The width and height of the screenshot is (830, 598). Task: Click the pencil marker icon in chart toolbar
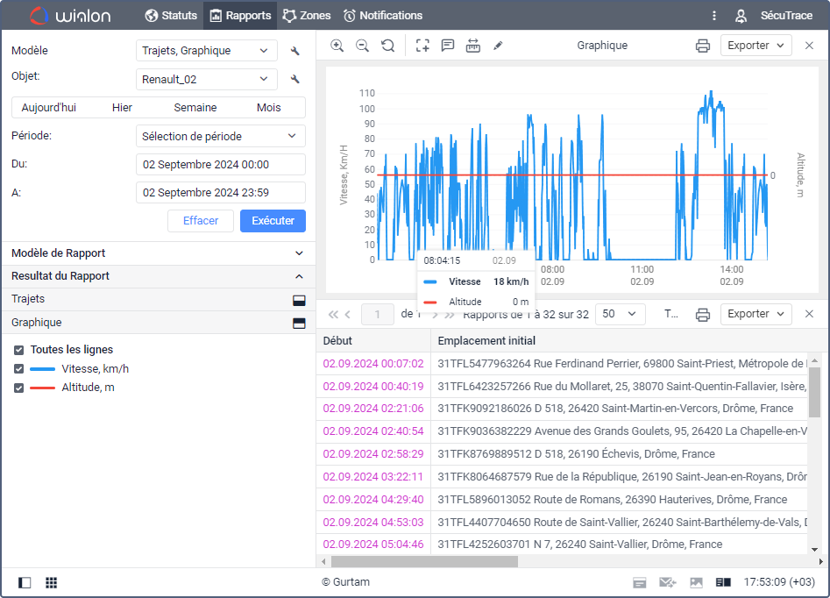click(498, 46)
